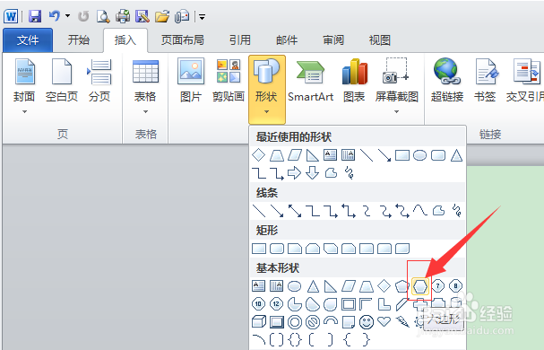This screenshot has height=350, width=544.
Task: Open the 屏幕截图 screenshot dropdown
Action: pos(396,87)
